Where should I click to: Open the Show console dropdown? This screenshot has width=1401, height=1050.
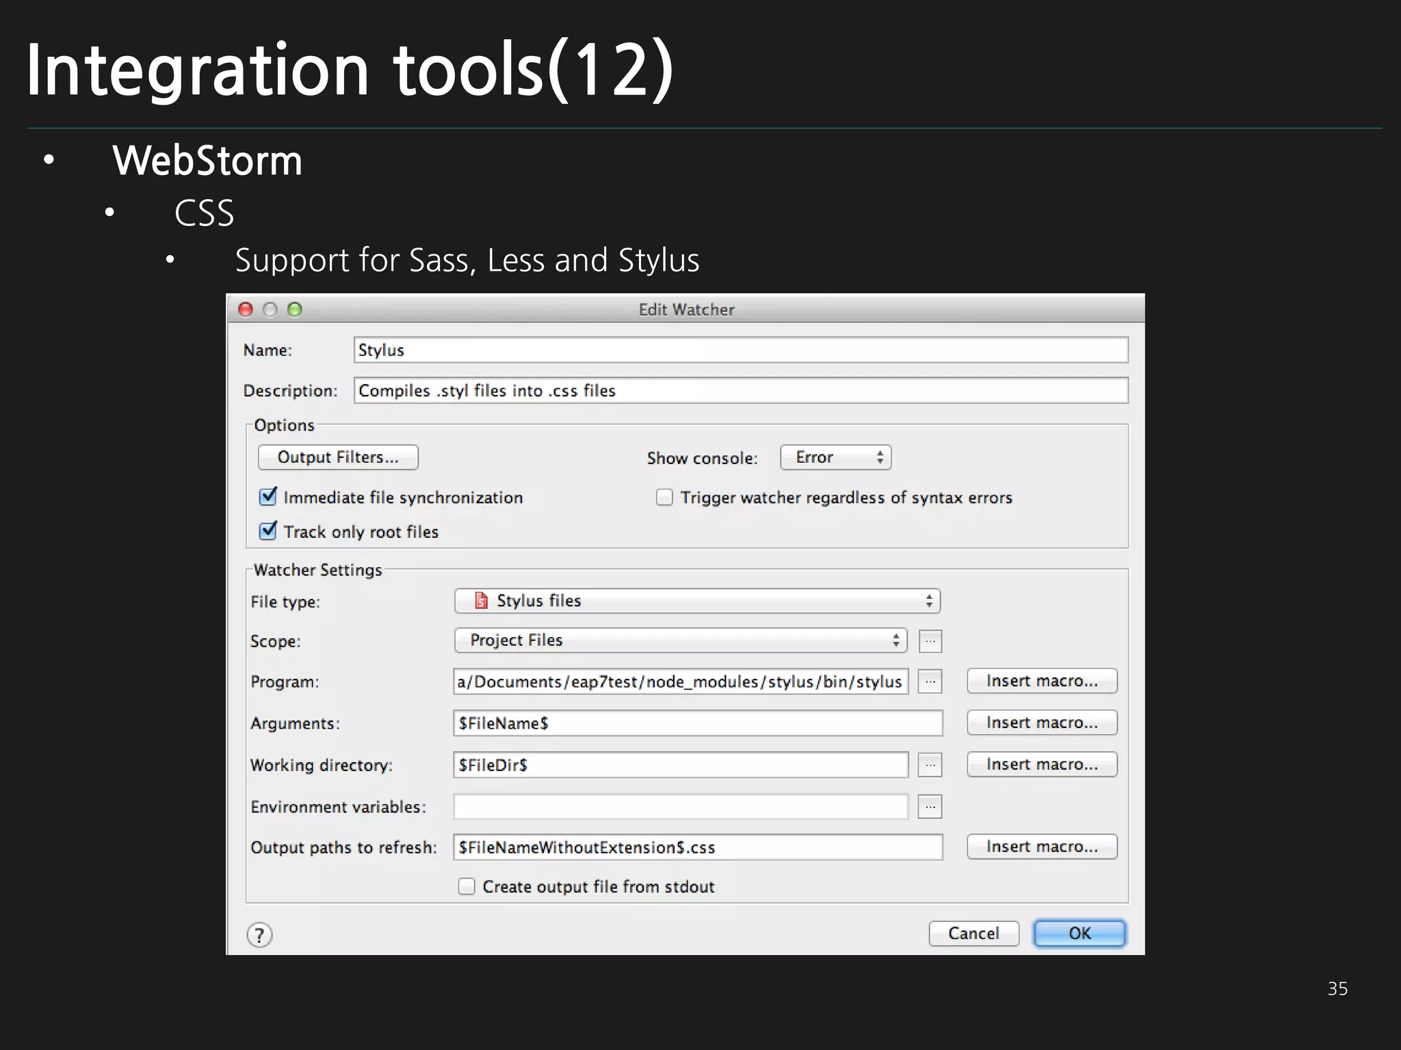(836, 457)
